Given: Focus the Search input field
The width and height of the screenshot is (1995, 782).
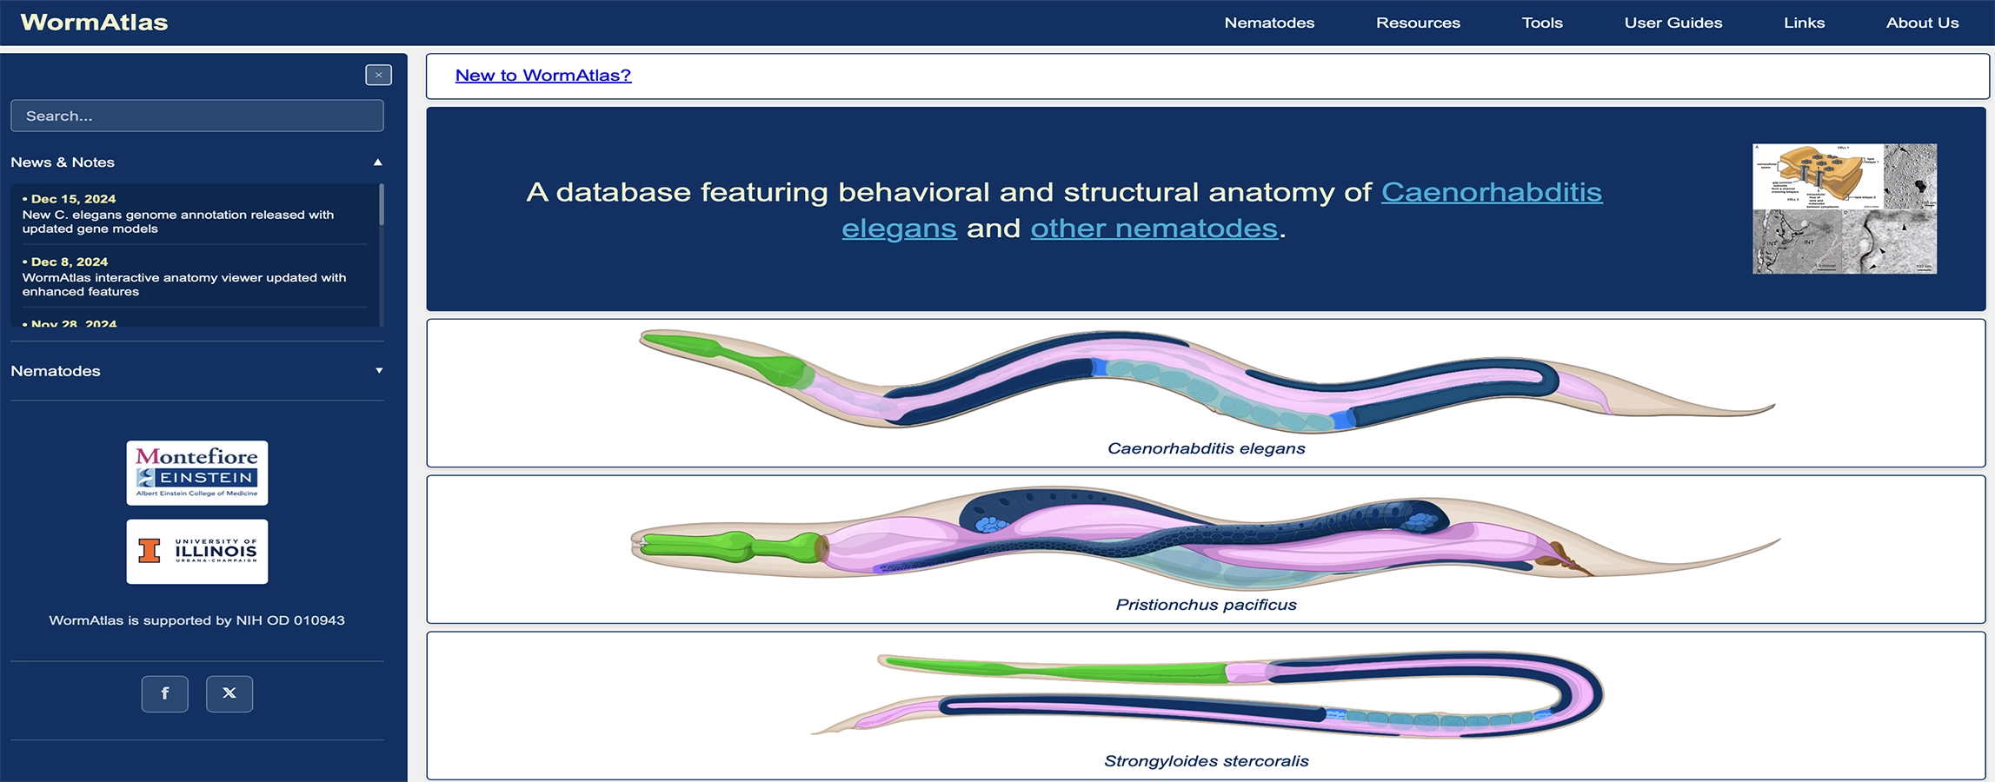Looking at the screenshot, I should [197, 116].
